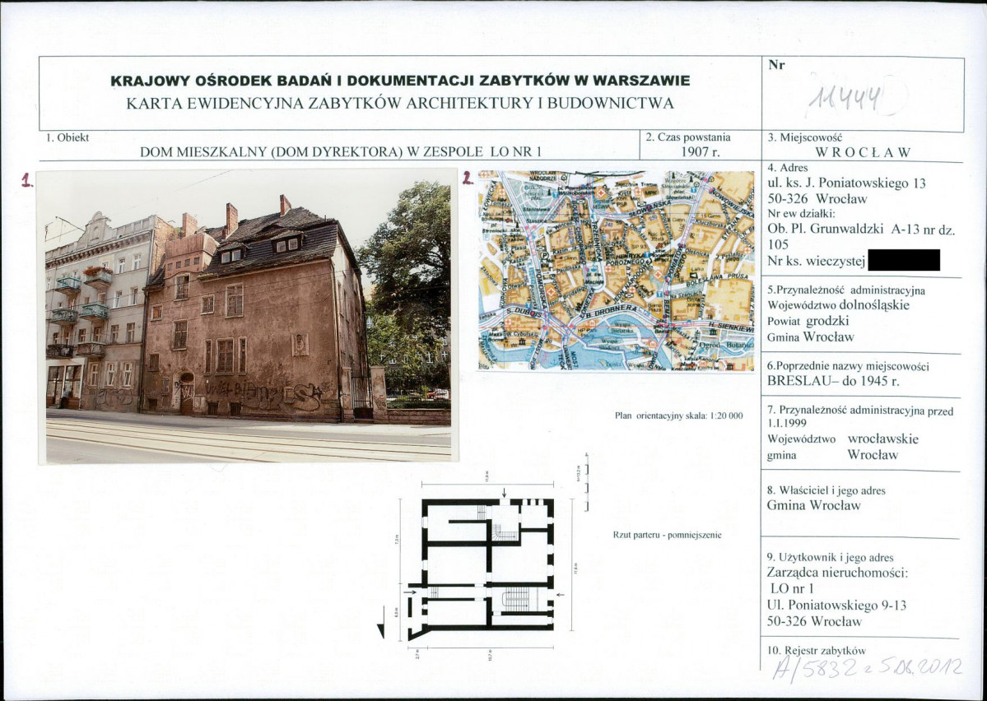
Task: Click 'DOM MIESZKALNY (DOM DYREKTORA) W ZESPOLE LO NR 1'
Action: click(x=340, y=151)
